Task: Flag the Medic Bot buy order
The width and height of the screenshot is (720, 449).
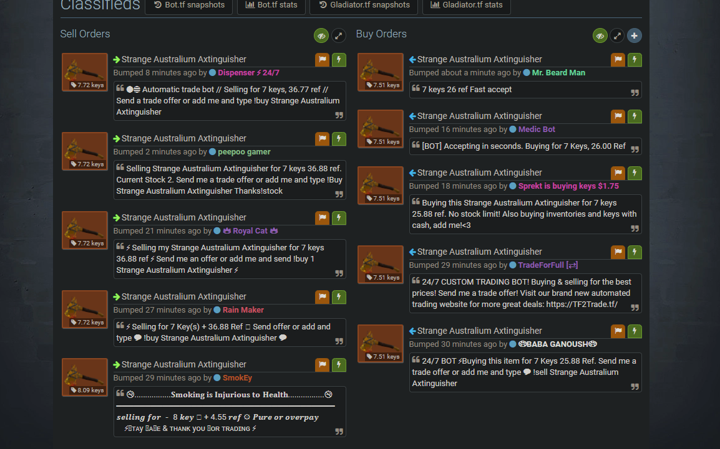Action: coord(618,116)
